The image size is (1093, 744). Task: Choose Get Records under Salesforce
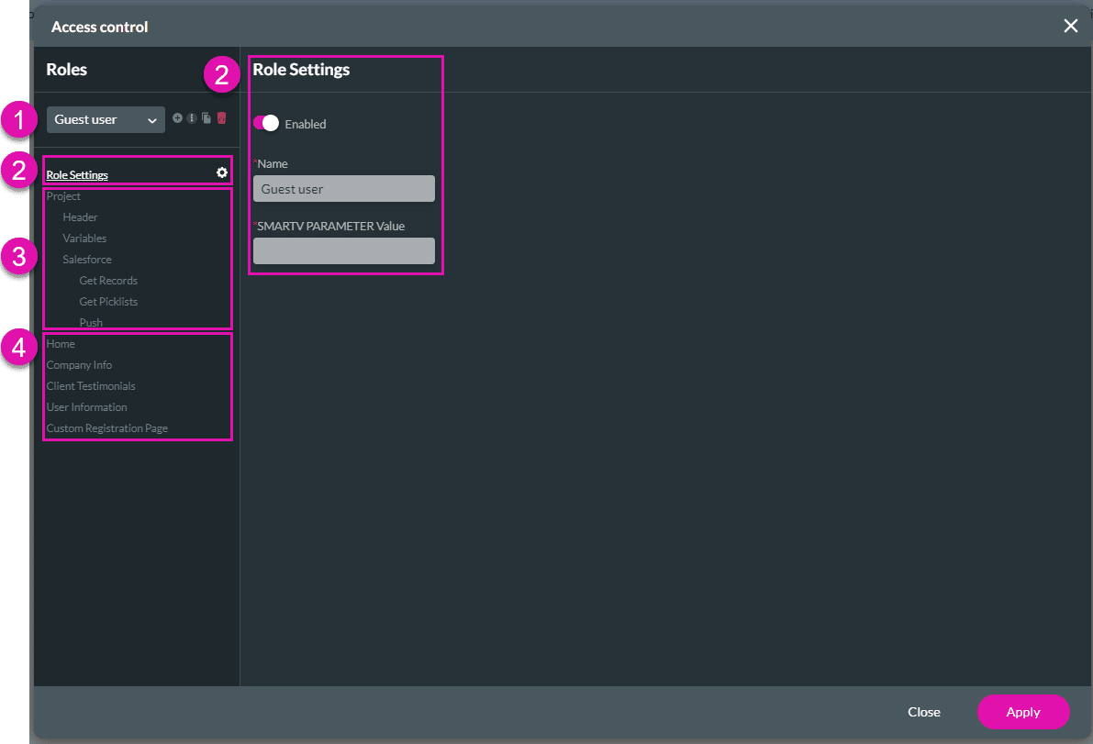coord(108,280)
